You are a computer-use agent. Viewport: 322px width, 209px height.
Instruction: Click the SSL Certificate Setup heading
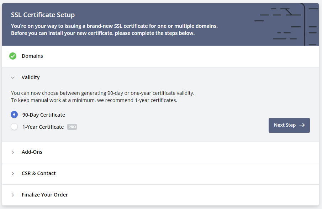point(43,15)
